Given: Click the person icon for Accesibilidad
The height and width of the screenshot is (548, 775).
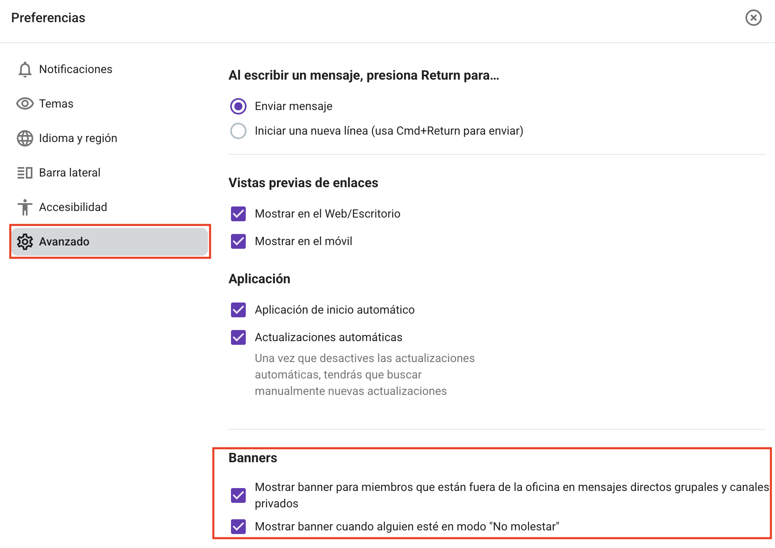Looking at the screenshot, I should click(25, 207).
